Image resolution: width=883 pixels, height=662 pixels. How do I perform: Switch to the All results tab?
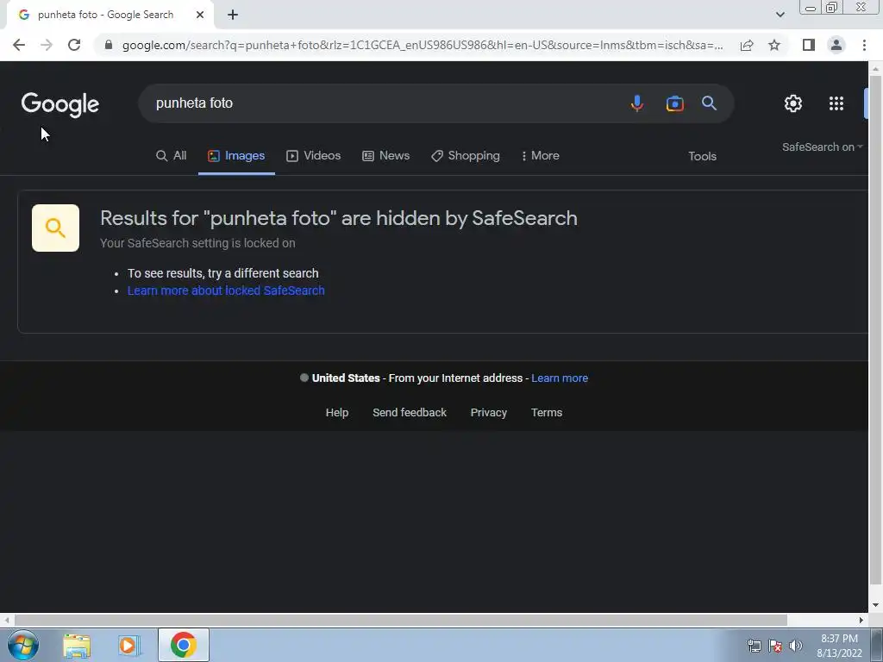click(172, 156)
